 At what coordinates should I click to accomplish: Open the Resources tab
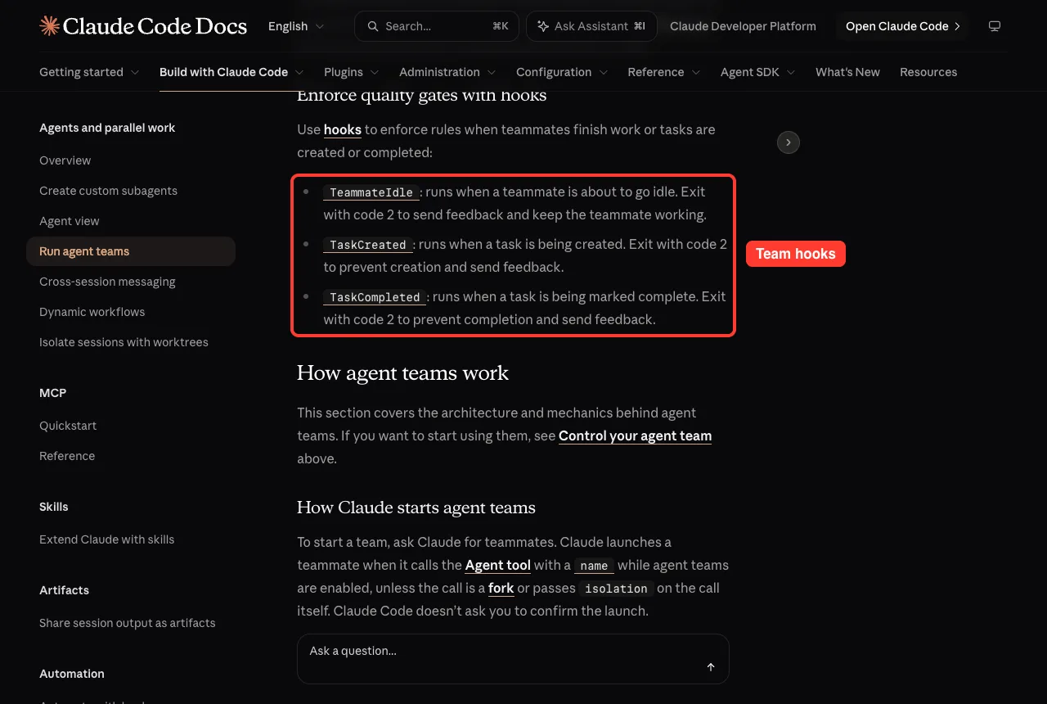[x=928, y=72]
